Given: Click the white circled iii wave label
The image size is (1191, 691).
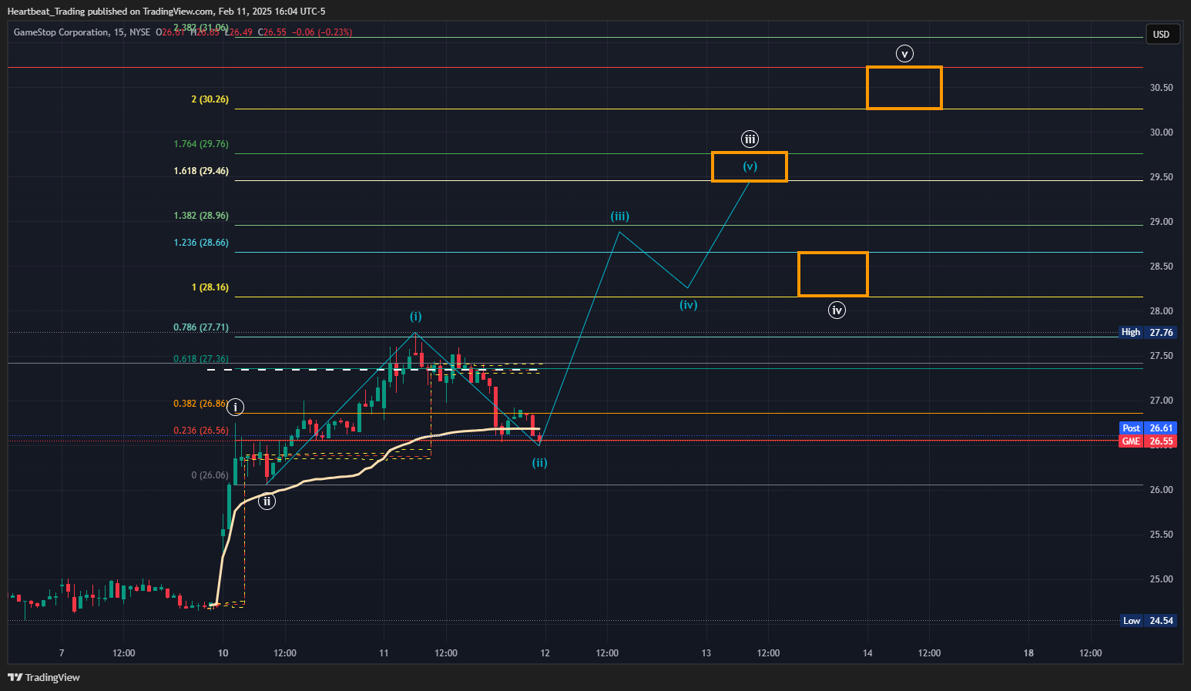Looking at the screenshot, I should point(750,139).
